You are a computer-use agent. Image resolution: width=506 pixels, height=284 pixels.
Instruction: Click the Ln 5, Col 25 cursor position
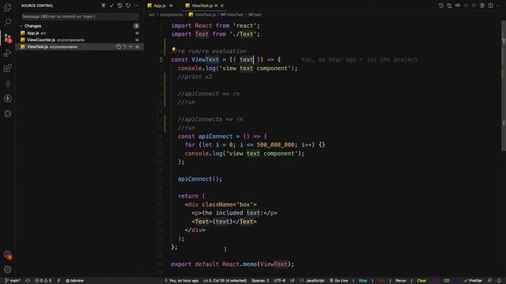[x=225, y=281]
